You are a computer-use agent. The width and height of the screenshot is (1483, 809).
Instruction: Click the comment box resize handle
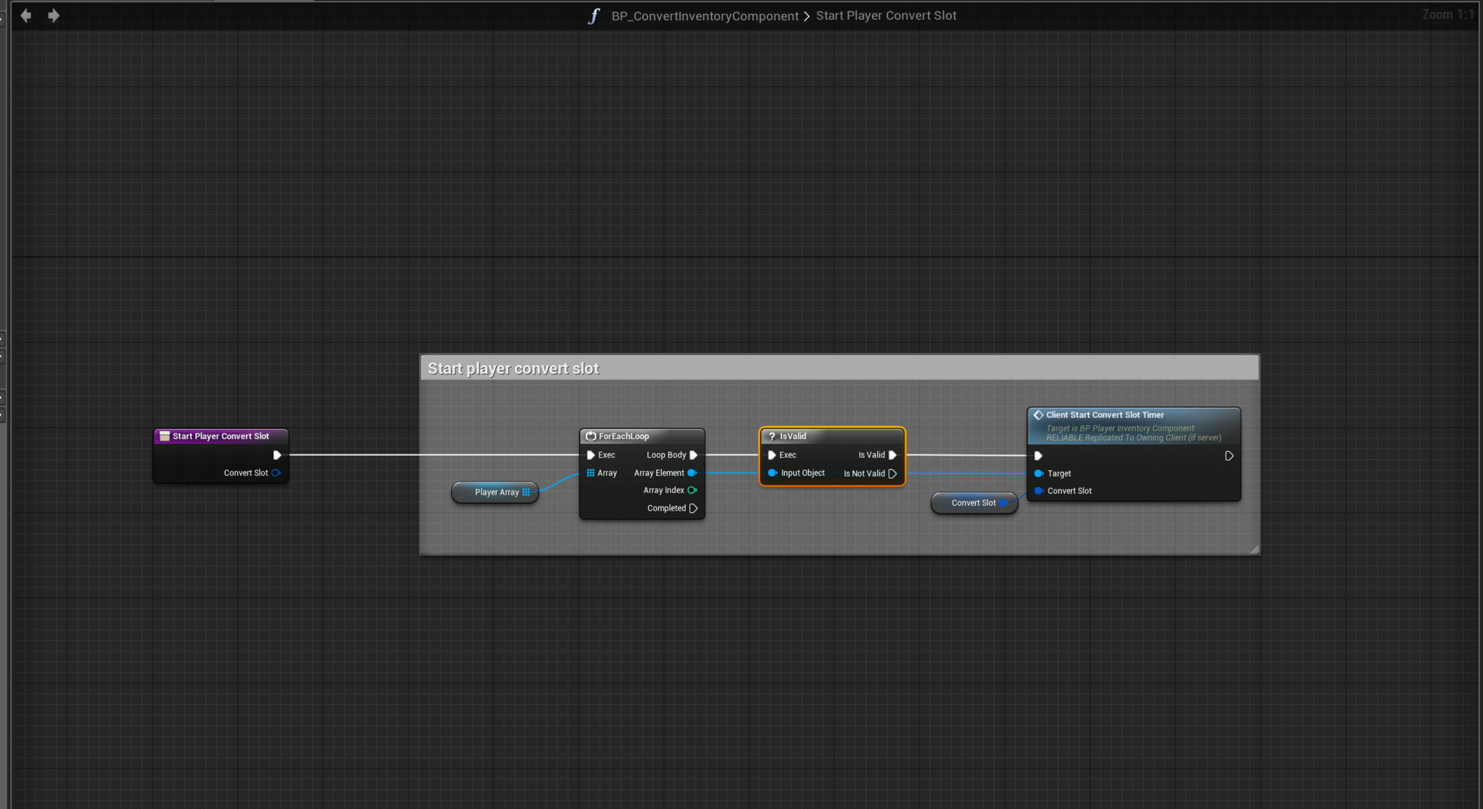(x=1254, y=550)
